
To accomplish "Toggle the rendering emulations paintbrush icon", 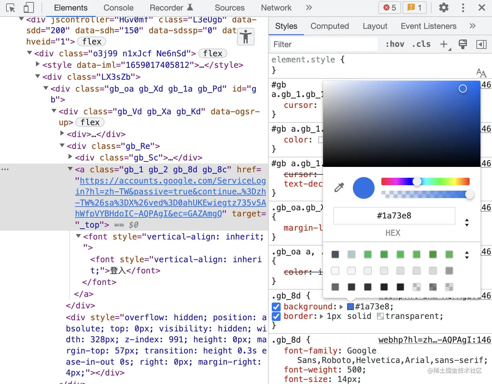I will tap(462, 44).
